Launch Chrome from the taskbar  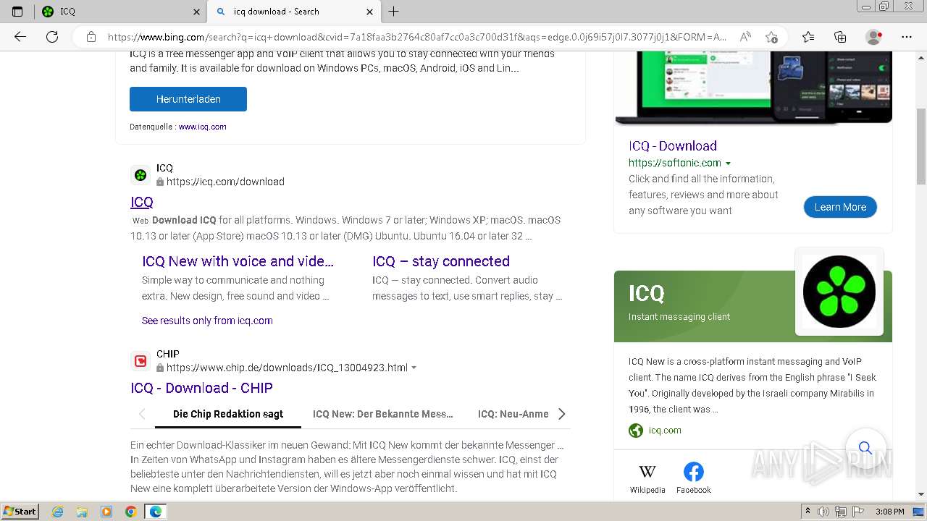[130, 512]
